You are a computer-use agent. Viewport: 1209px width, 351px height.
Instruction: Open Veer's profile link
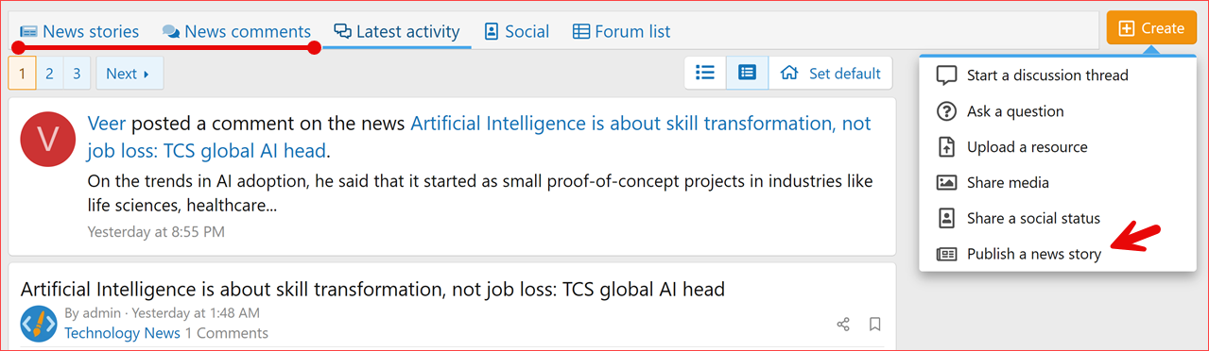pos(108,124)
